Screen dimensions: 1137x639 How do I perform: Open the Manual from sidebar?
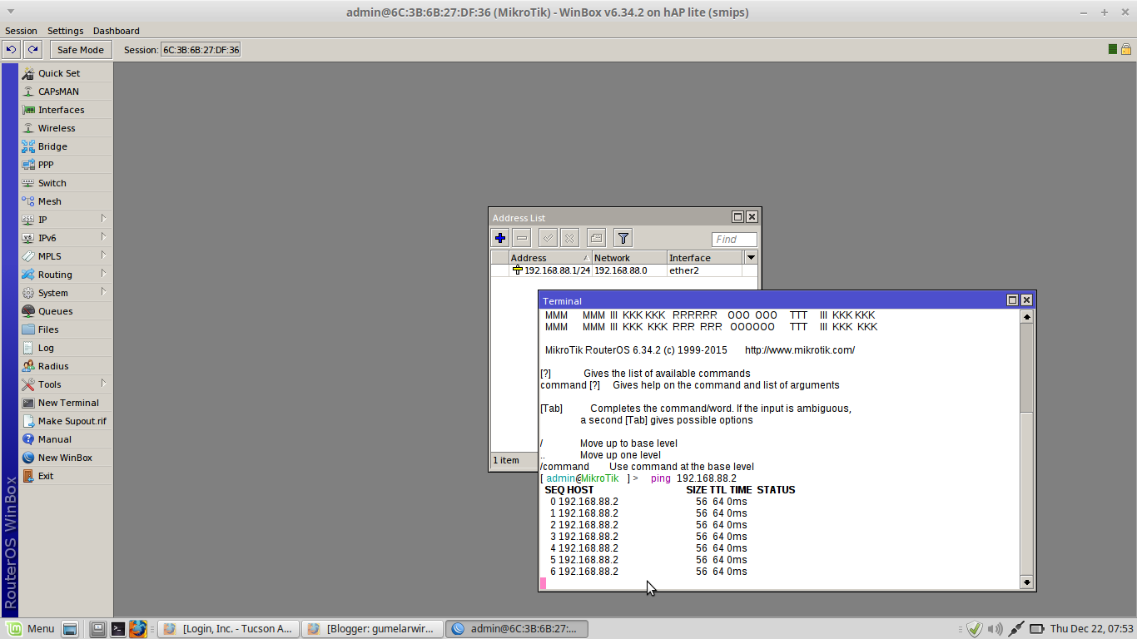66,439
